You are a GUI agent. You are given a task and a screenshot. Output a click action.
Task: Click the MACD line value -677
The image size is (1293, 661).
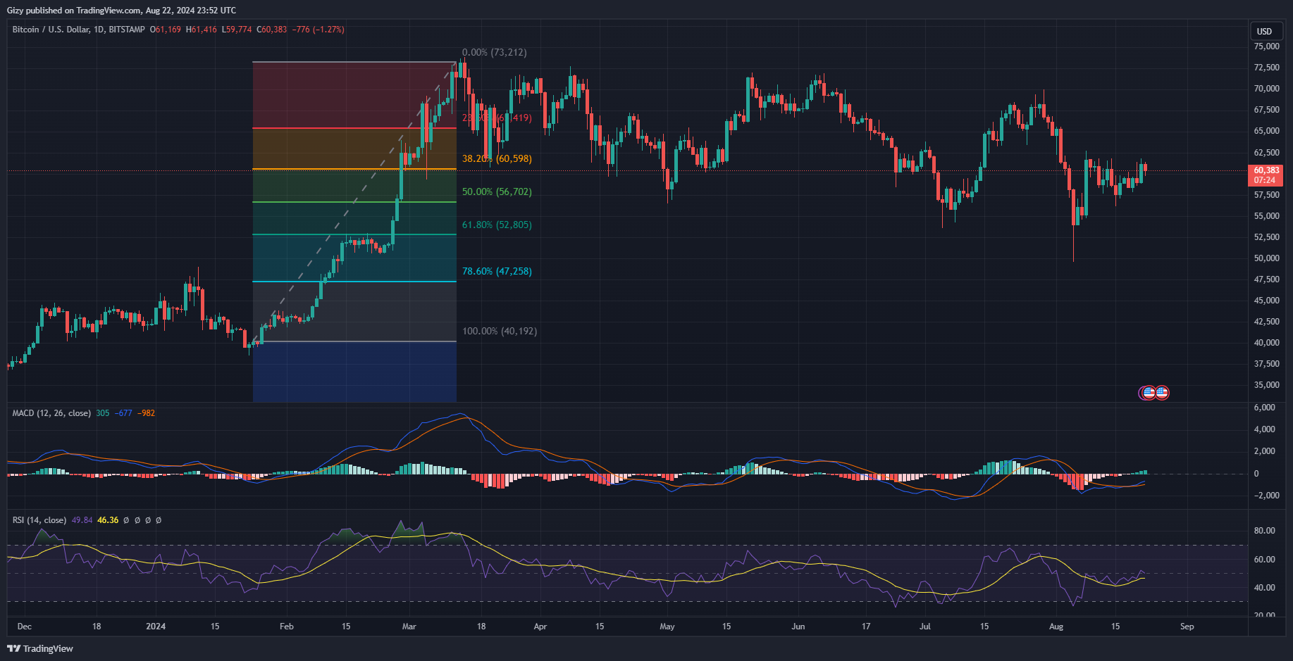[x=124, y=413]
